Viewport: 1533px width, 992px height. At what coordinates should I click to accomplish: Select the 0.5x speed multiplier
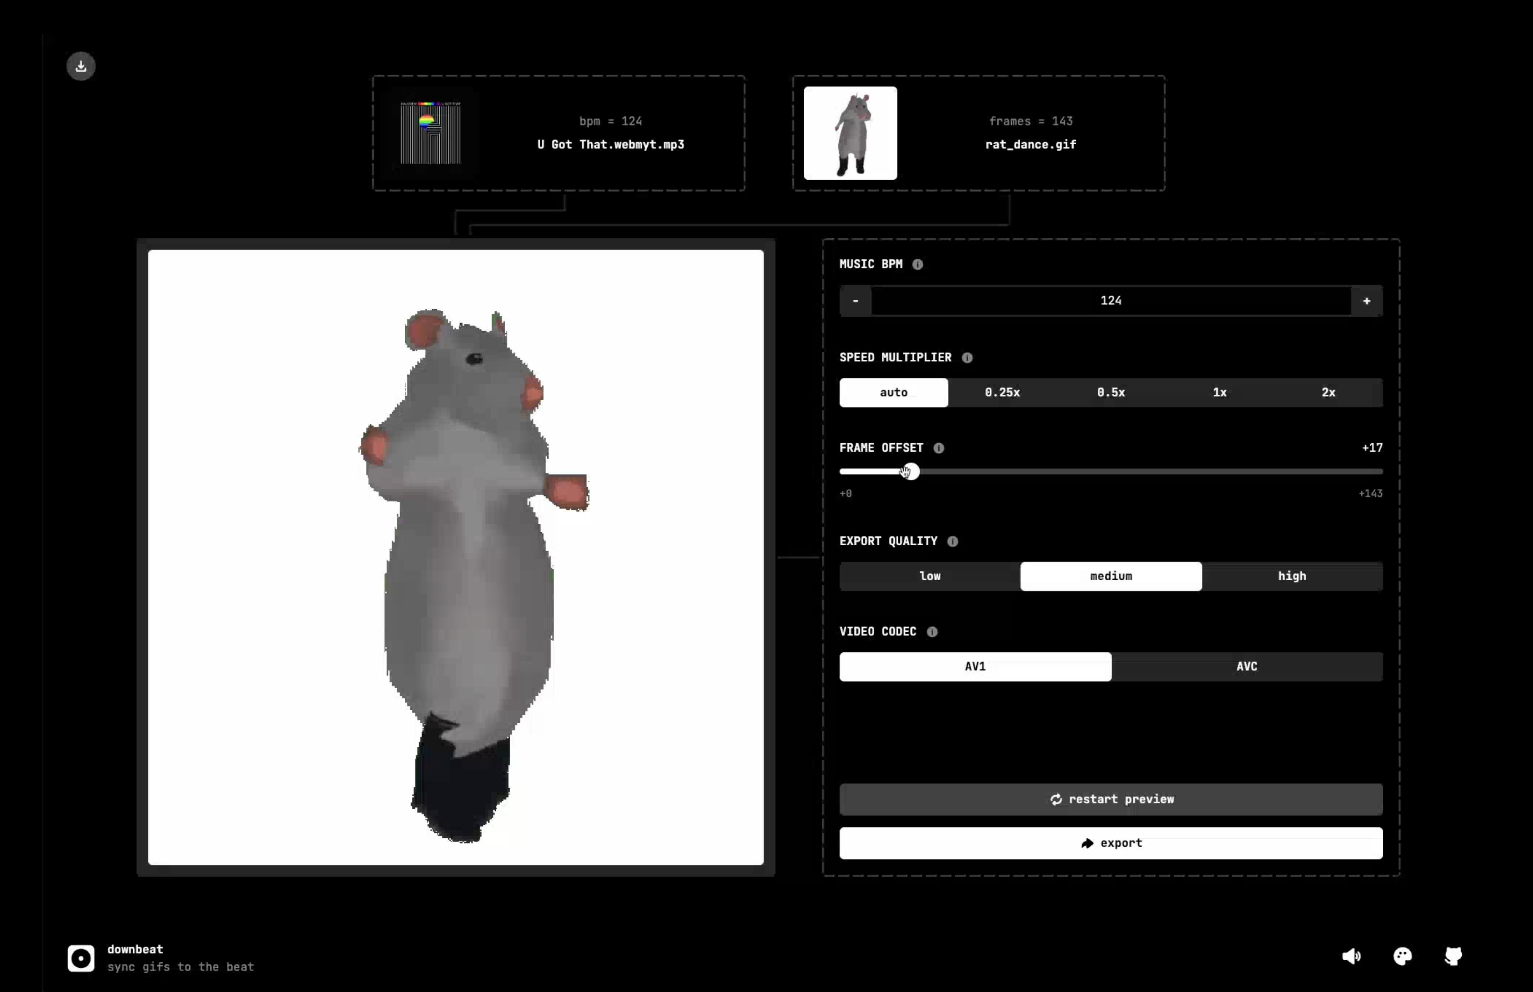pyautogui.click(x=1110, y=392)
